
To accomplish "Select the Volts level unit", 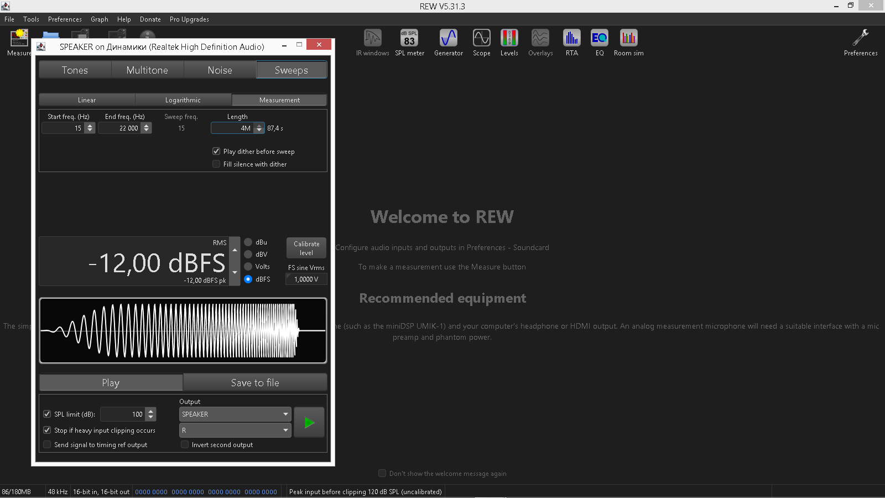I will point(248,266).
